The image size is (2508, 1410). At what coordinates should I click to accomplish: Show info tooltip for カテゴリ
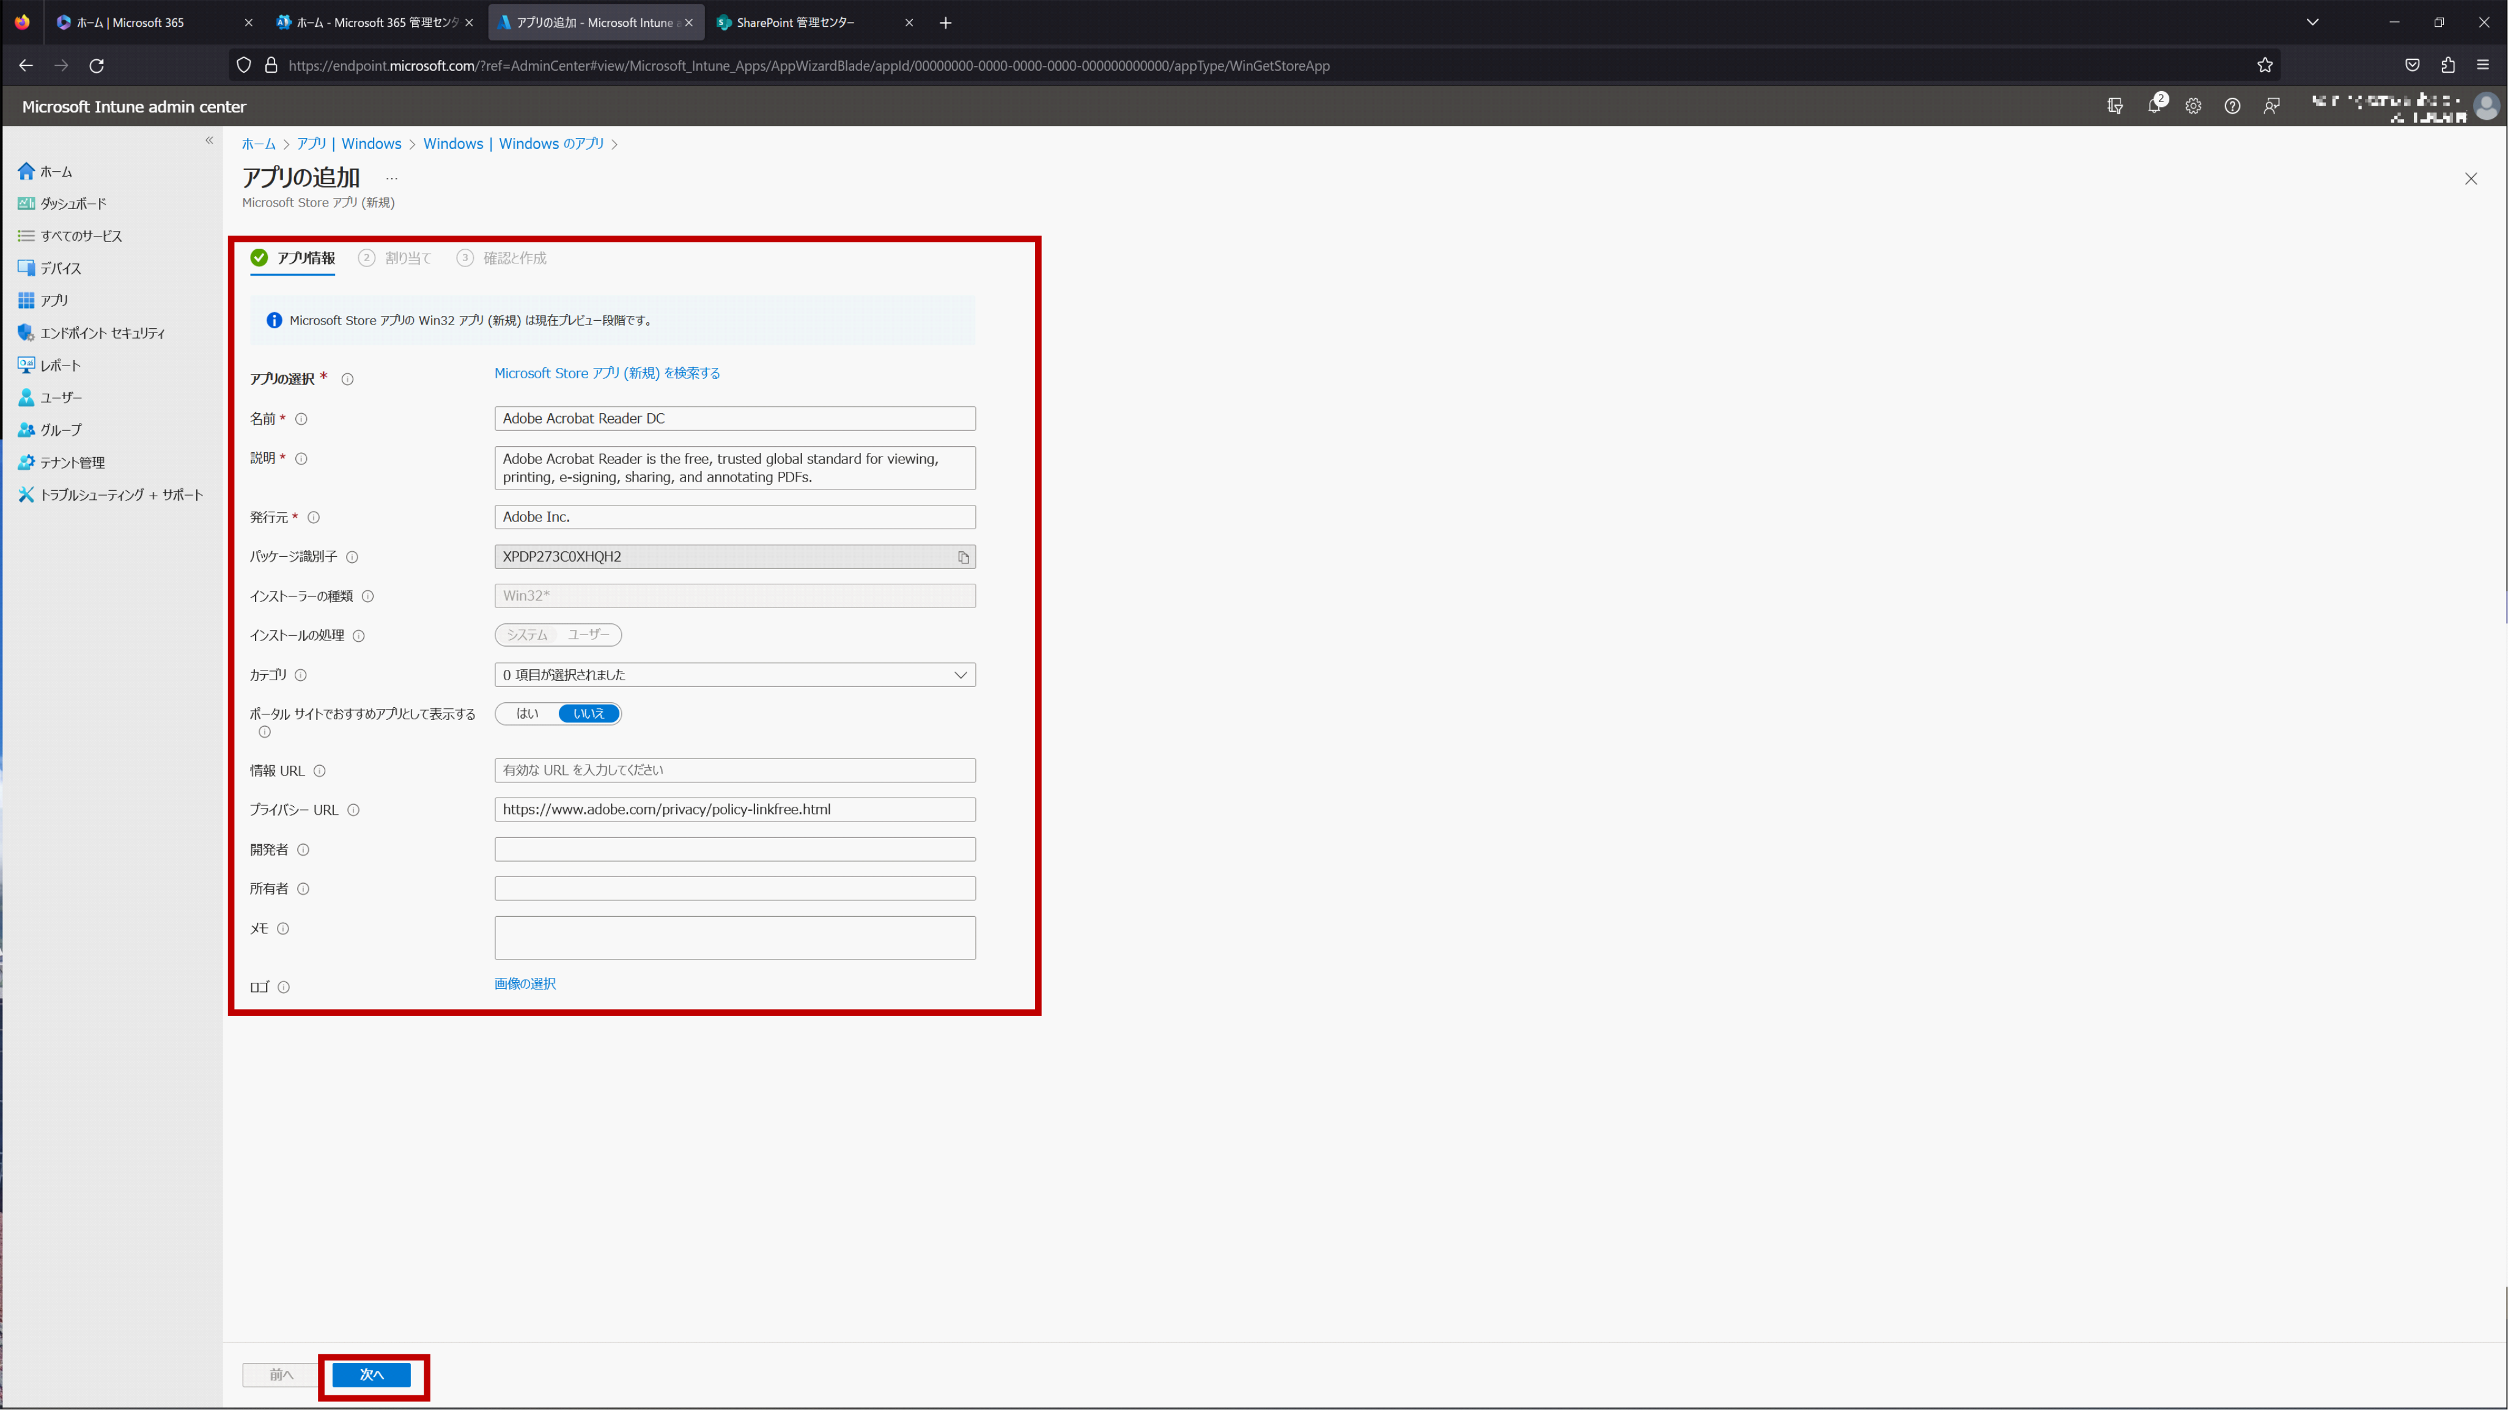click(x=301, y=675)
